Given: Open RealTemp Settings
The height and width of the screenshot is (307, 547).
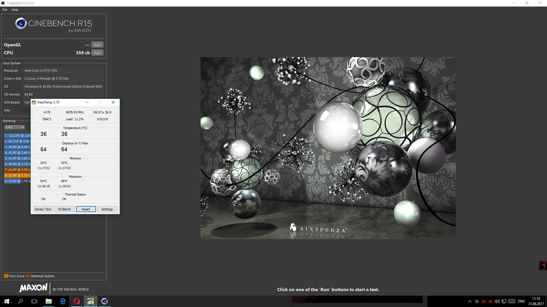Looking at the screenshot, I should pyautogui.click(x=107, y=209).
